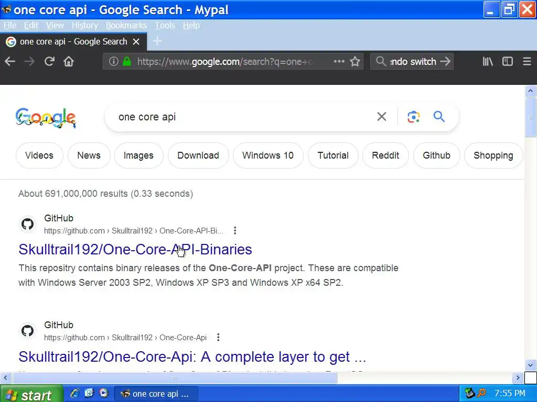
Task: Open the History menu
Action: (84, 25)
